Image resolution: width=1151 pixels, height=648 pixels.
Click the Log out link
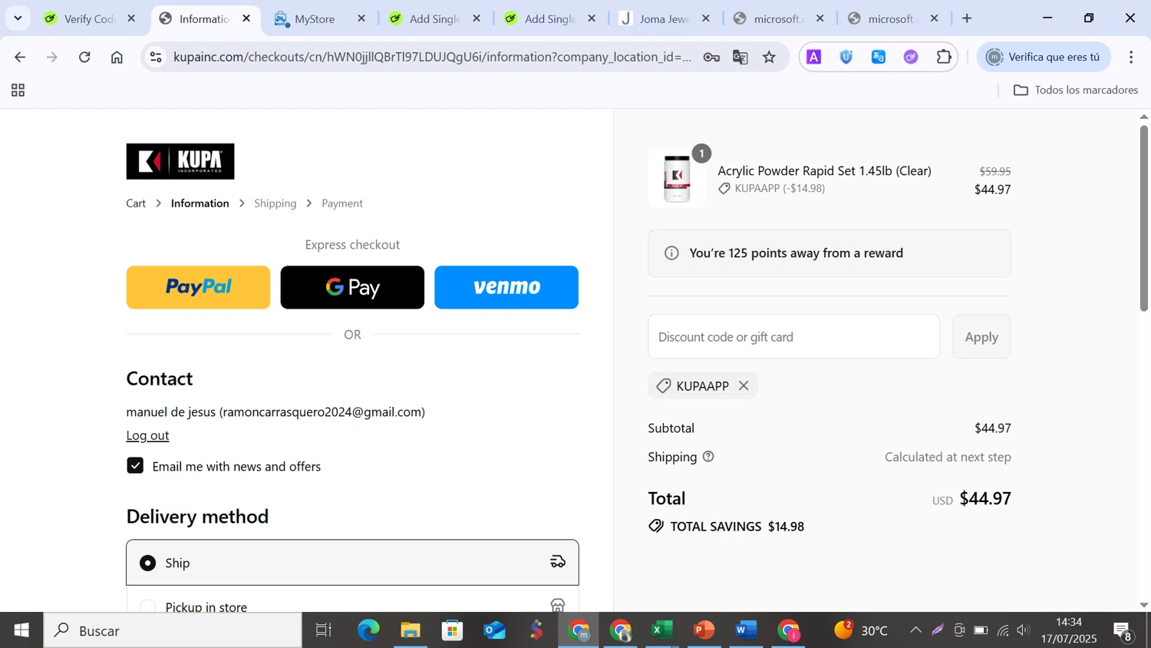[x=147, y=435]
